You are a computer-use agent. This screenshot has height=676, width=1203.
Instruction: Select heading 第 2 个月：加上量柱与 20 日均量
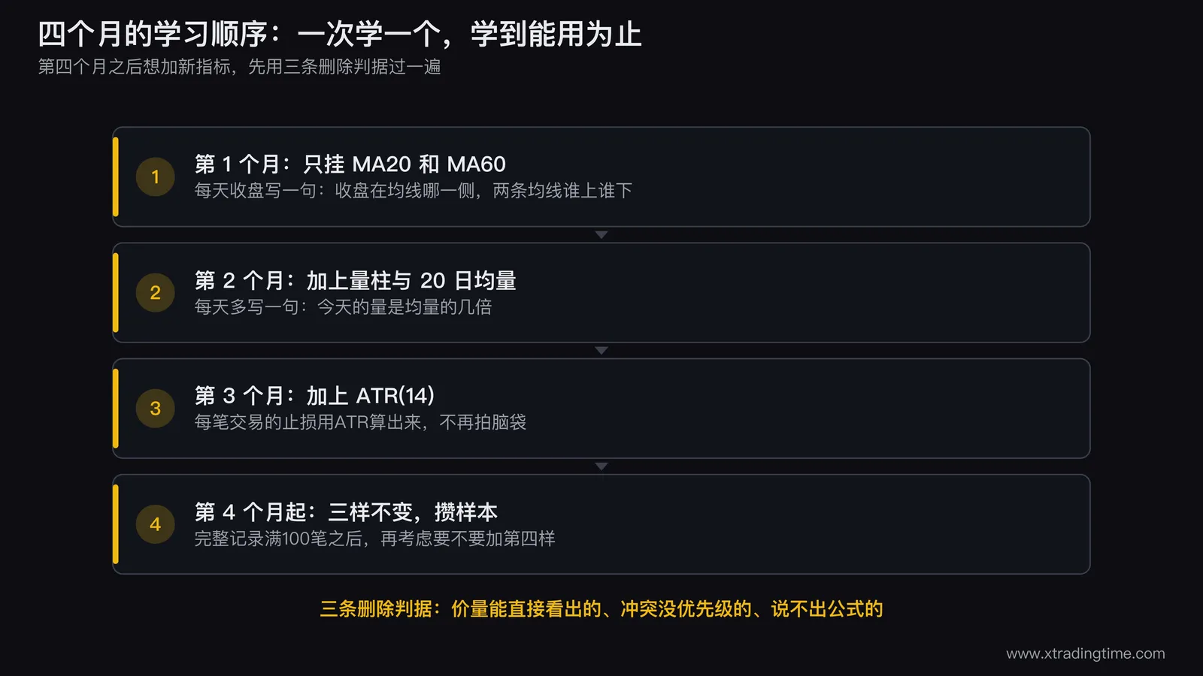click(x=356, y=280)
